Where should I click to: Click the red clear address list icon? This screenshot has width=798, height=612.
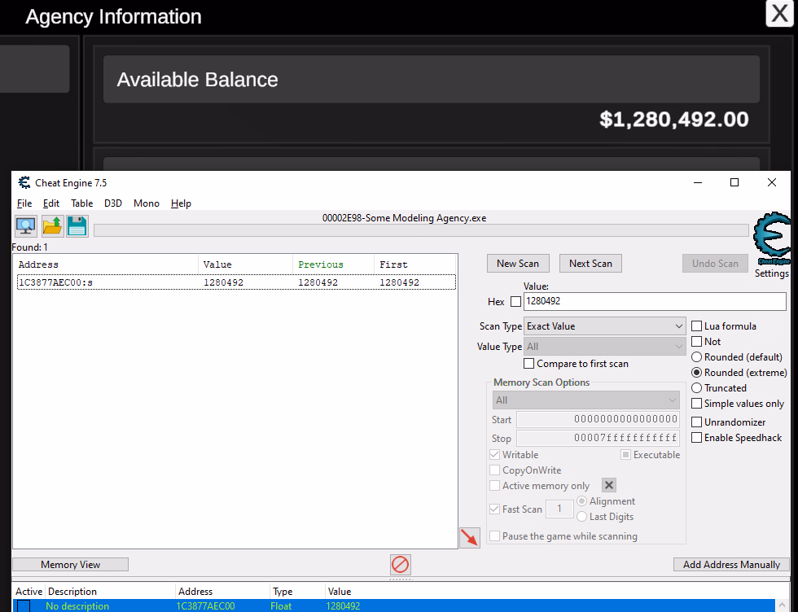400,565
